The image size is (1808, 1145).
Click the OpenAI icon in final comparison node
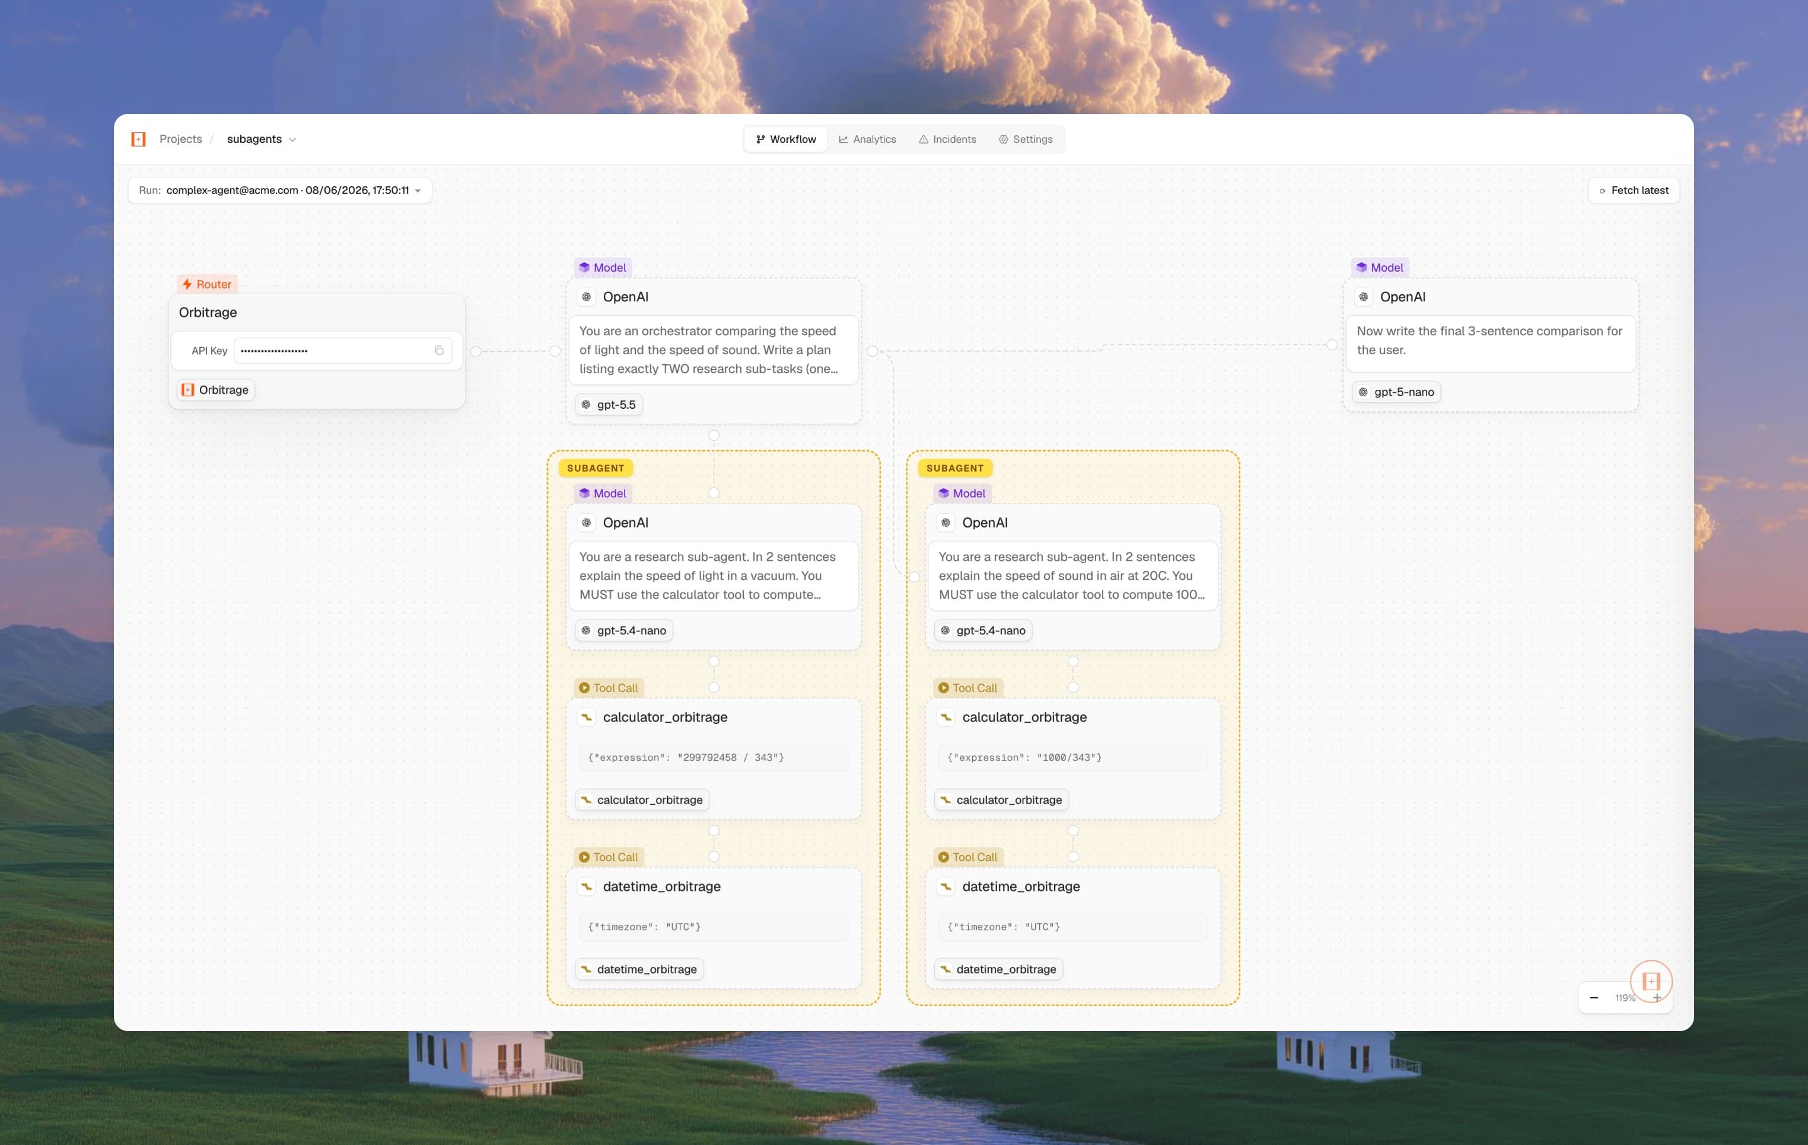(1364, 297)
